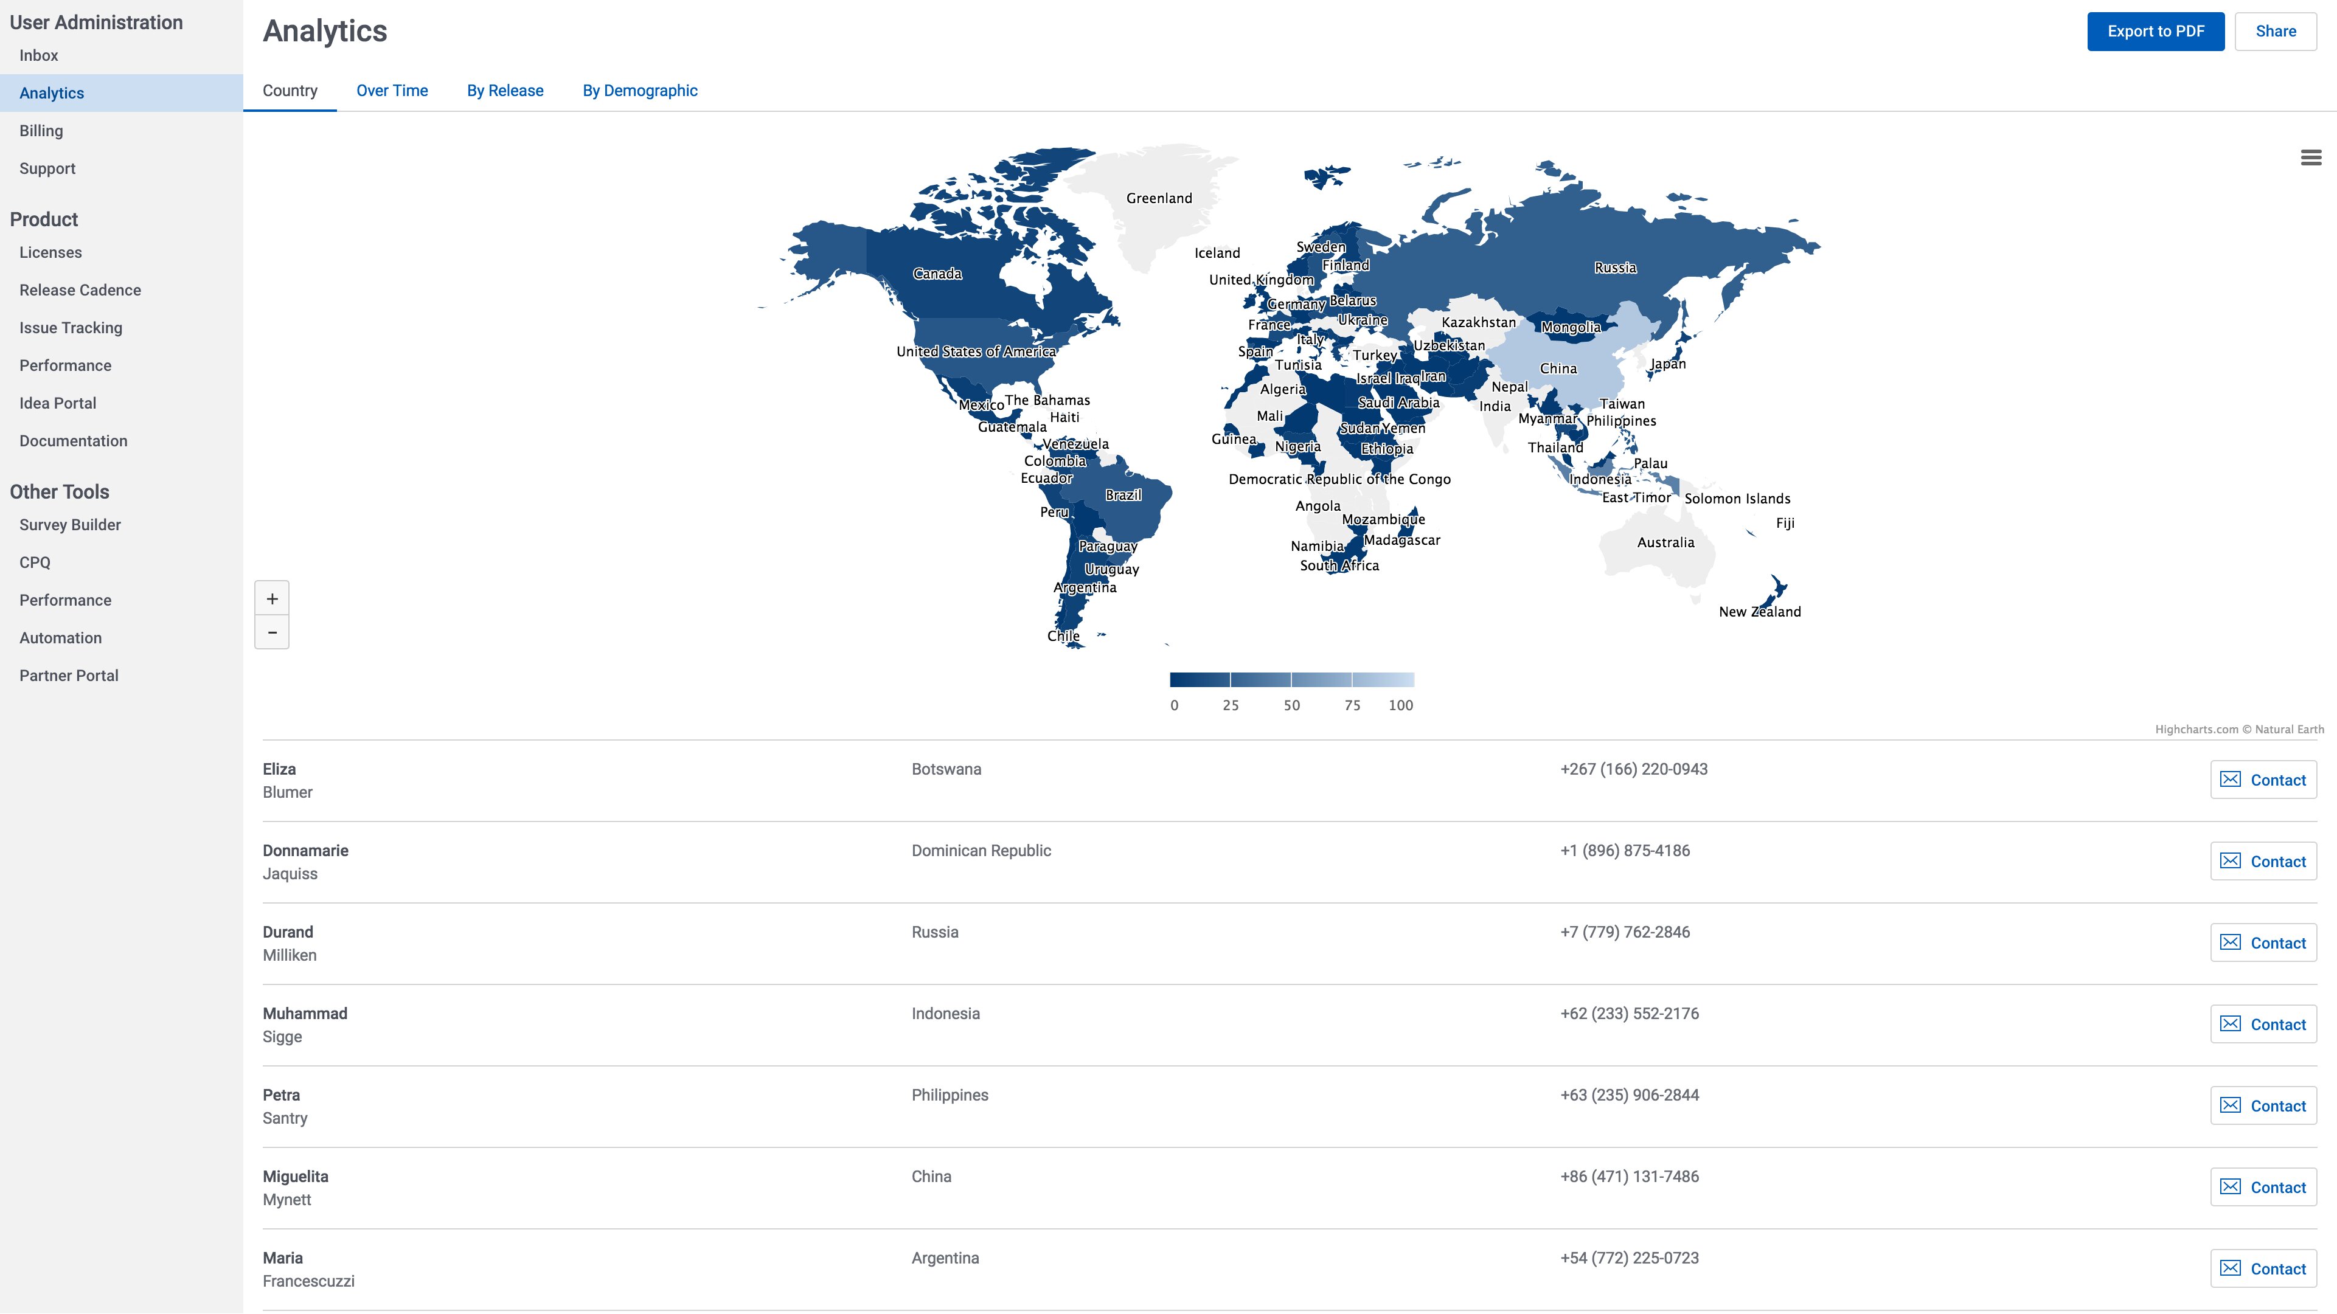Contact Donnamarie Jaquiss
Screen dimensions: 2337x1314
click(2263, 862)
